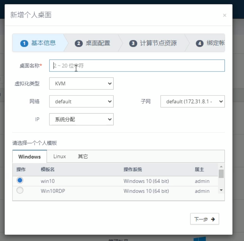This screenshot has width=244, height=241.
Task: Jump to step 4 绑定帐 tab
Action: [210, 43]
